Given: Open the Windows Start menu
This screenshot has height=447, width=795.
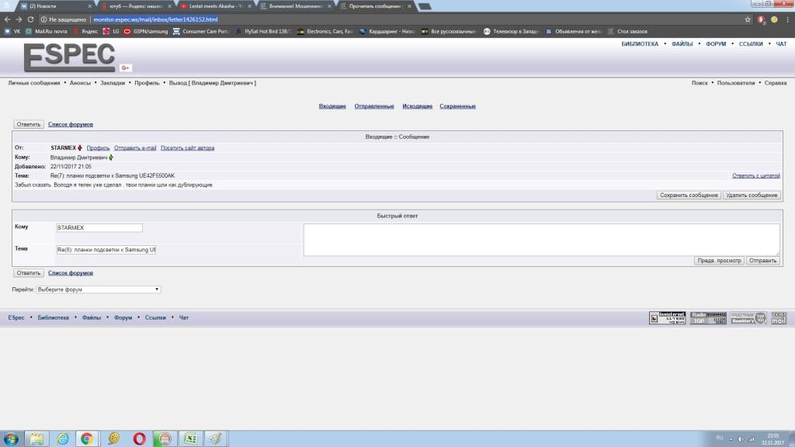Looking at the screenshot, I should pos(11,438).
